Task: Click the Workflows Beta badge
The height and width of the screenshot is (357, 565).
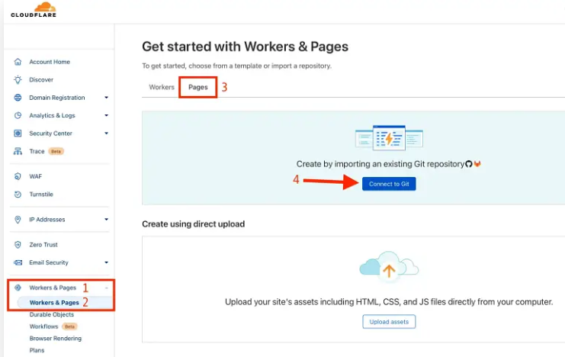Action: click(69, 326)
